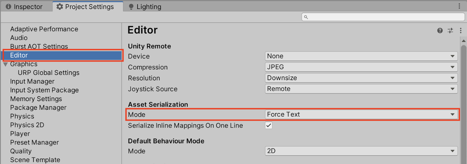Click the Asset Serialization heading

click(158, 105)
